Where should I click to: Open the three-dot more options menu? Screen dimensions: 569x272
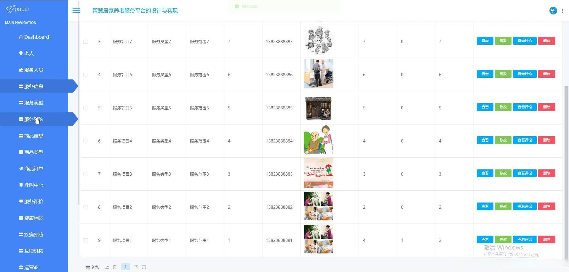point(562,11)
